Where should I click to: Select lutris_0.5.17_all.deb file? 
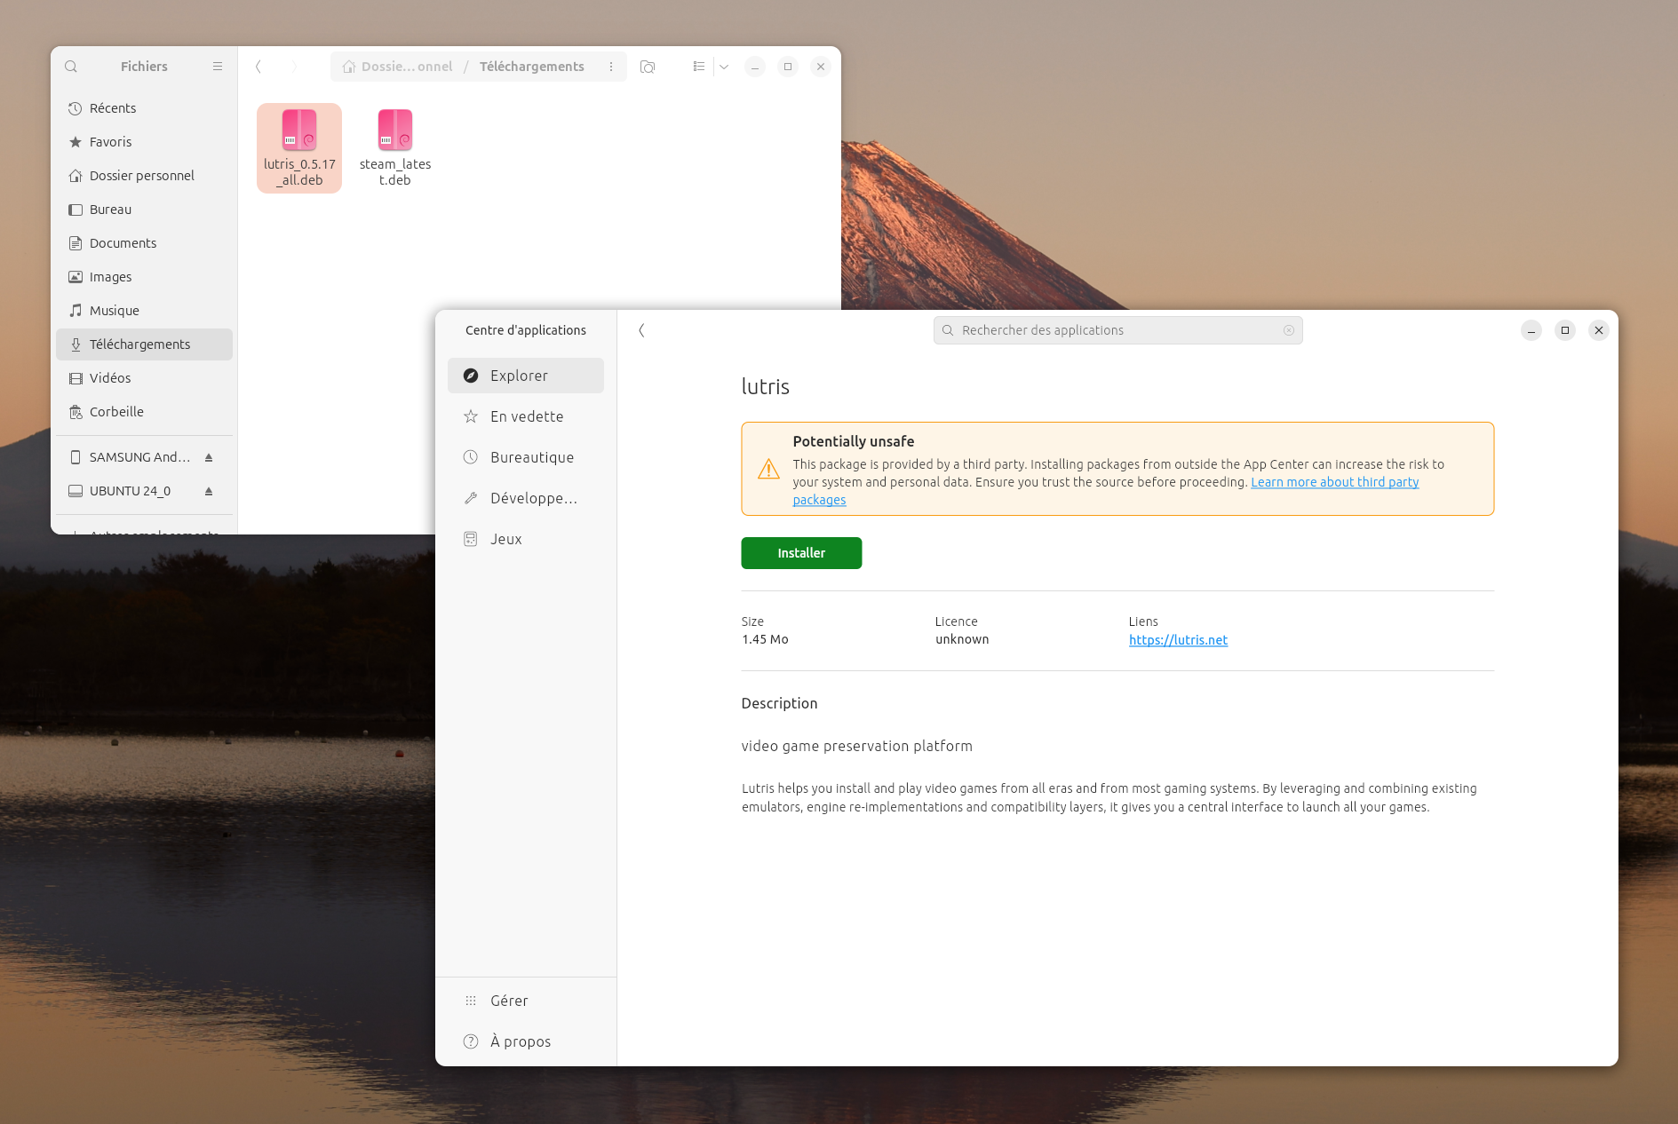coord(299,148)
